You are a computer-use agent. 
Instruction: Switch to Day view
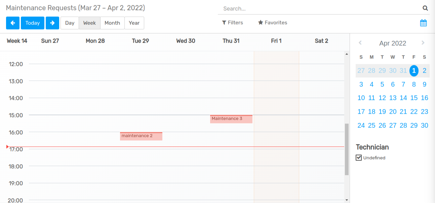click(70, 23)
